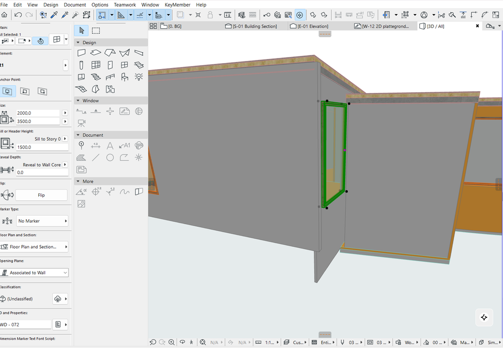Toggle the highlighted rotate geometry method
Screen dimensions: 503x348
[x=40, y=41]
